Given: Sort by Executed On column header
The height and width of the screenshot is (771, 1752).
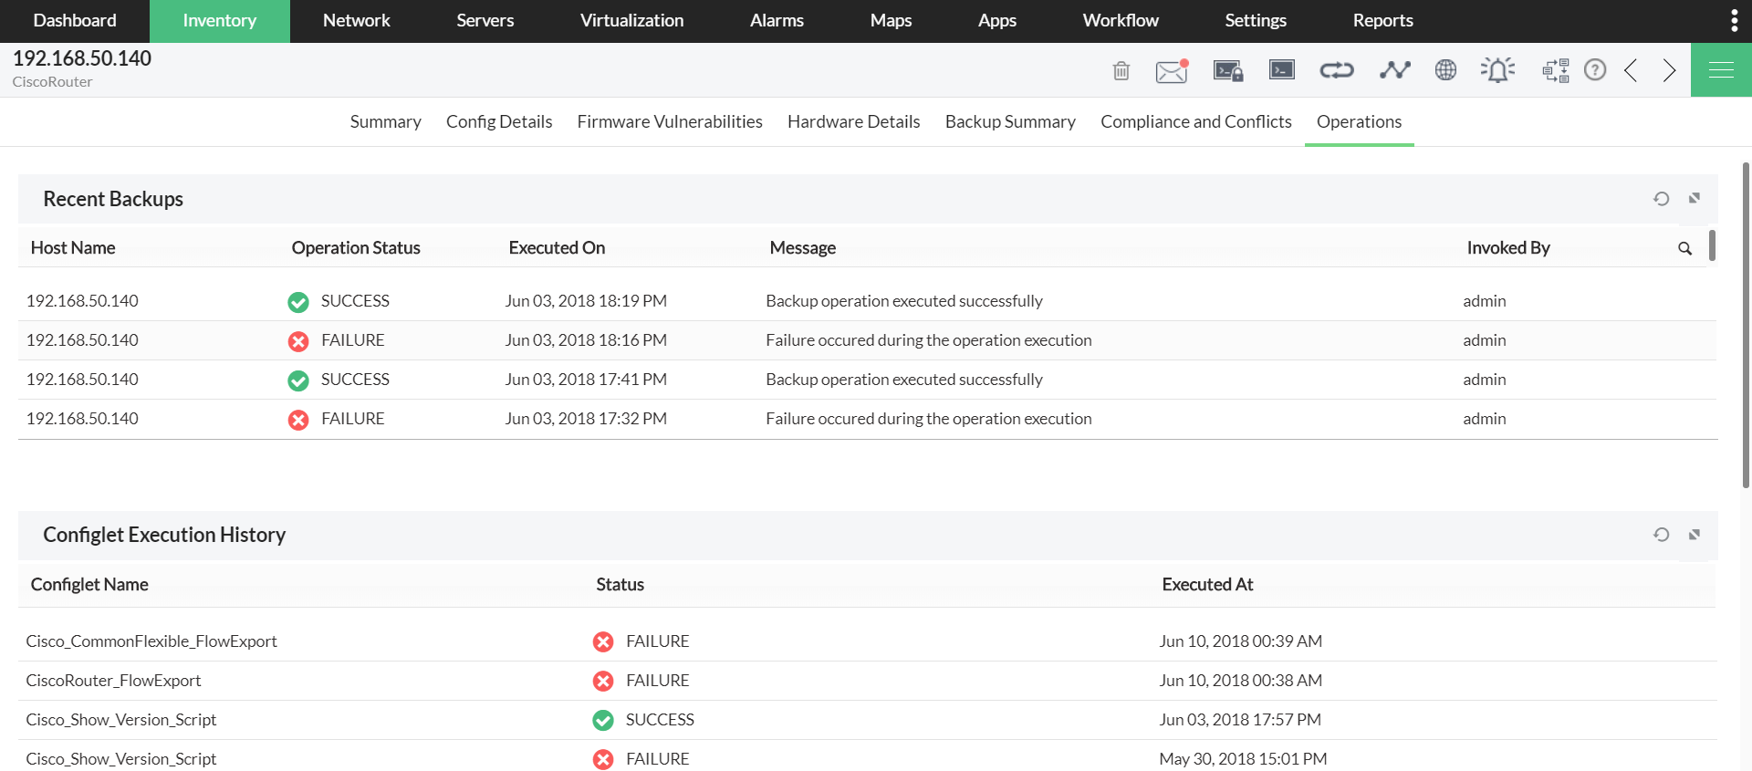Looking at the screenshot, I should [x=557, y=247].
